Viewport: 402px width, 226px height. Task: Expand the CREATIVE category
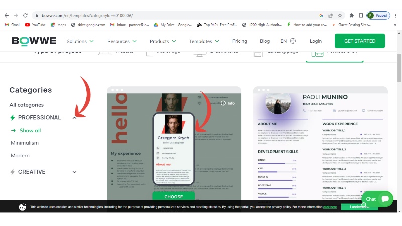click(x=74, y=172)
